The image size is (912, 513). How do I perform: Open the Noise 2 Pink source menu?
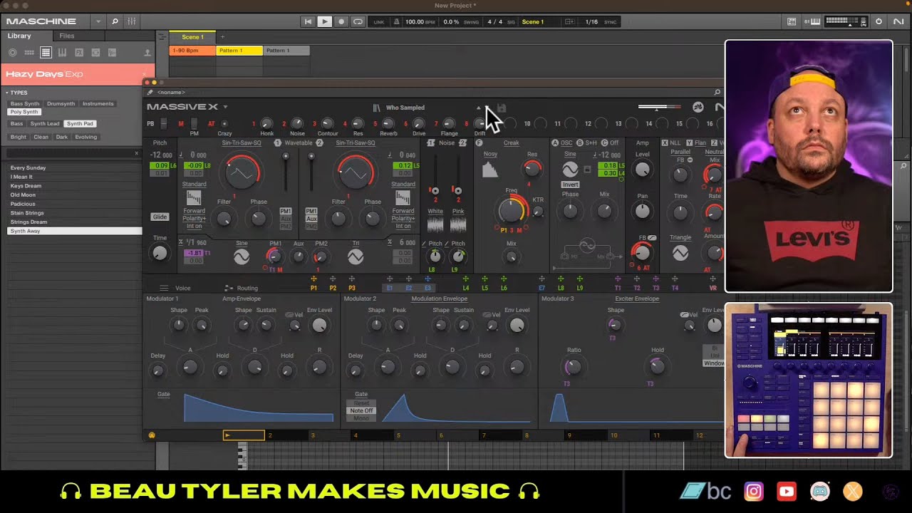pyautogui.click(x=458, y=212)
